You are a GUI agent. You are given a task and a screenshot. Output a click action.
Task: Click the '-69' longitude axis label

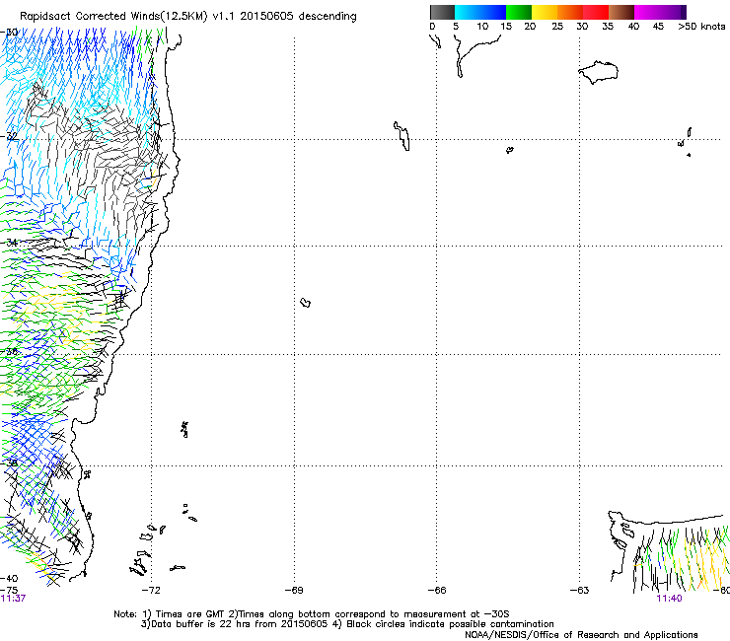(x=294, y=591)
